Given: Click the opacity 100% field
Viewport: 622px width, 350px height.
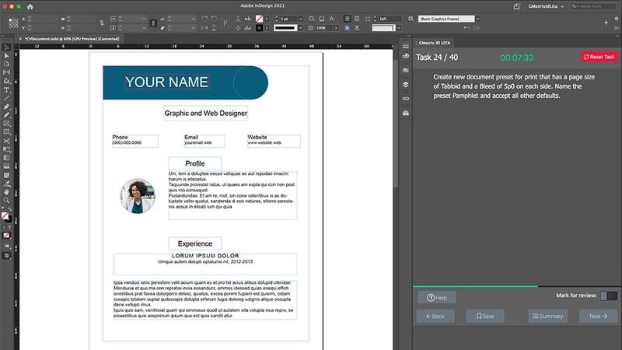Looking at the screenshot, I should pos(324,28).
